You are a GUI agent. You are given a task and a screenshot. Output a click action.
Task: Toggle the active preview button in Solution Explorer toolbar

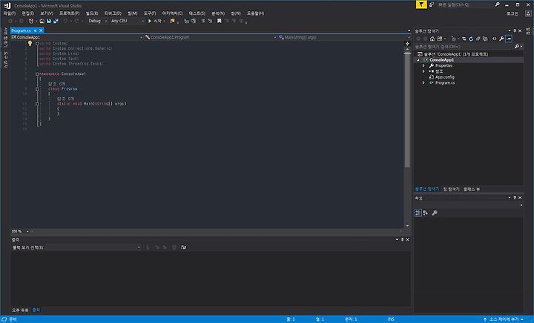509,39
